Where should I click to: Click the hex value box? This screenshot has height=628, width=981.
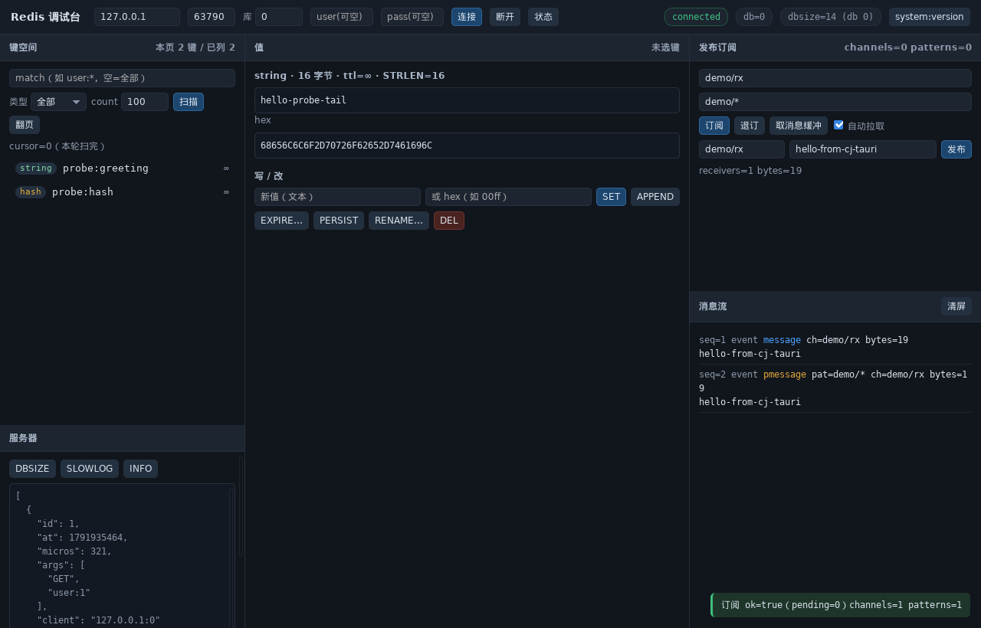467,146
